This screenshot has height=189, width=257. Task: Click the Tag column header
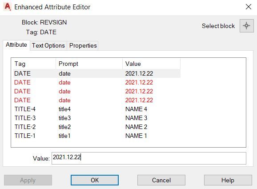point(35,64)
